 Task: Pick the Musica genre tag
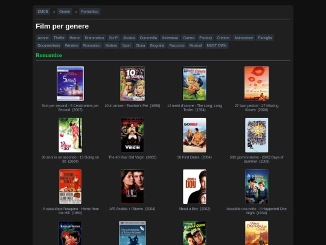coord(129,38)
